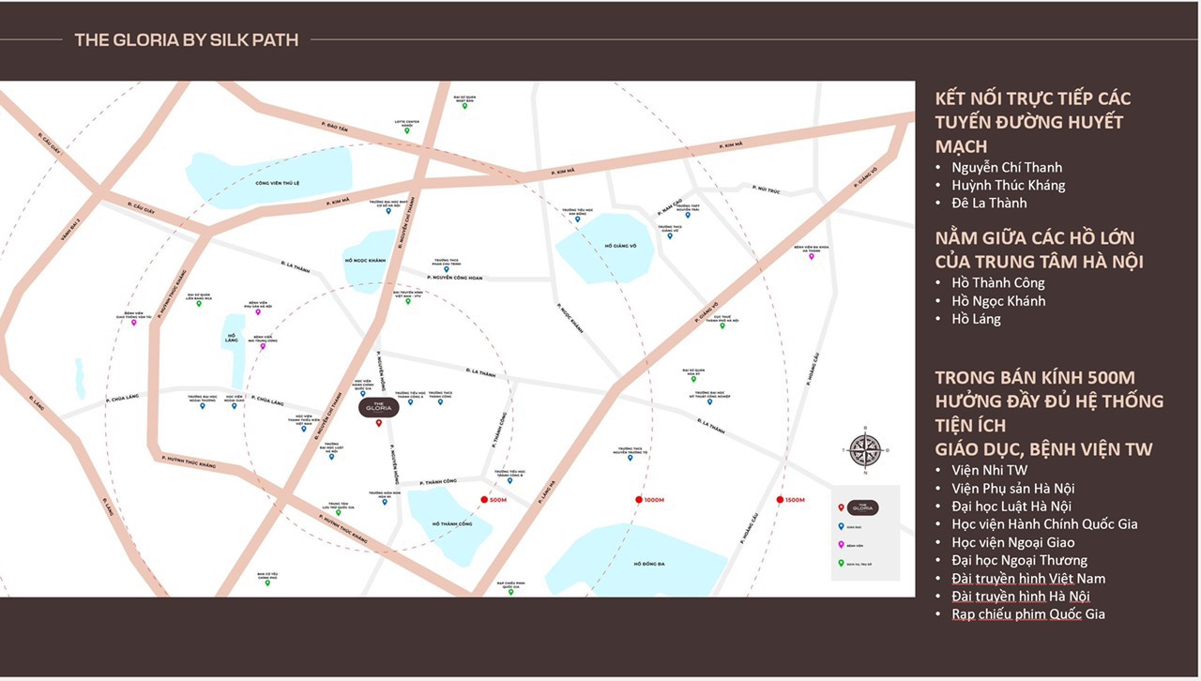Select the Lotte Center Hà Nội green pin
Image resolution: width=1201 pixels, height=681 pixels.
click(406, 130)
